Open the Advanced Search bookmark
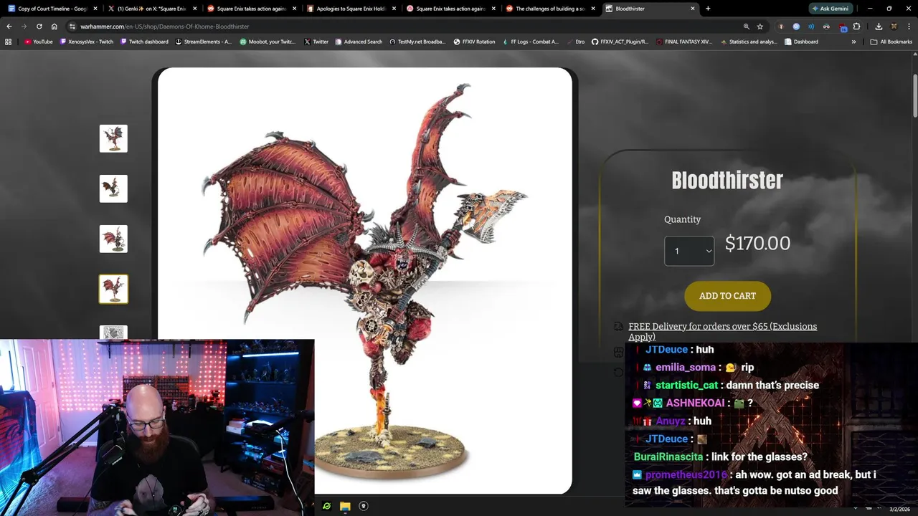 coord(359,42)
